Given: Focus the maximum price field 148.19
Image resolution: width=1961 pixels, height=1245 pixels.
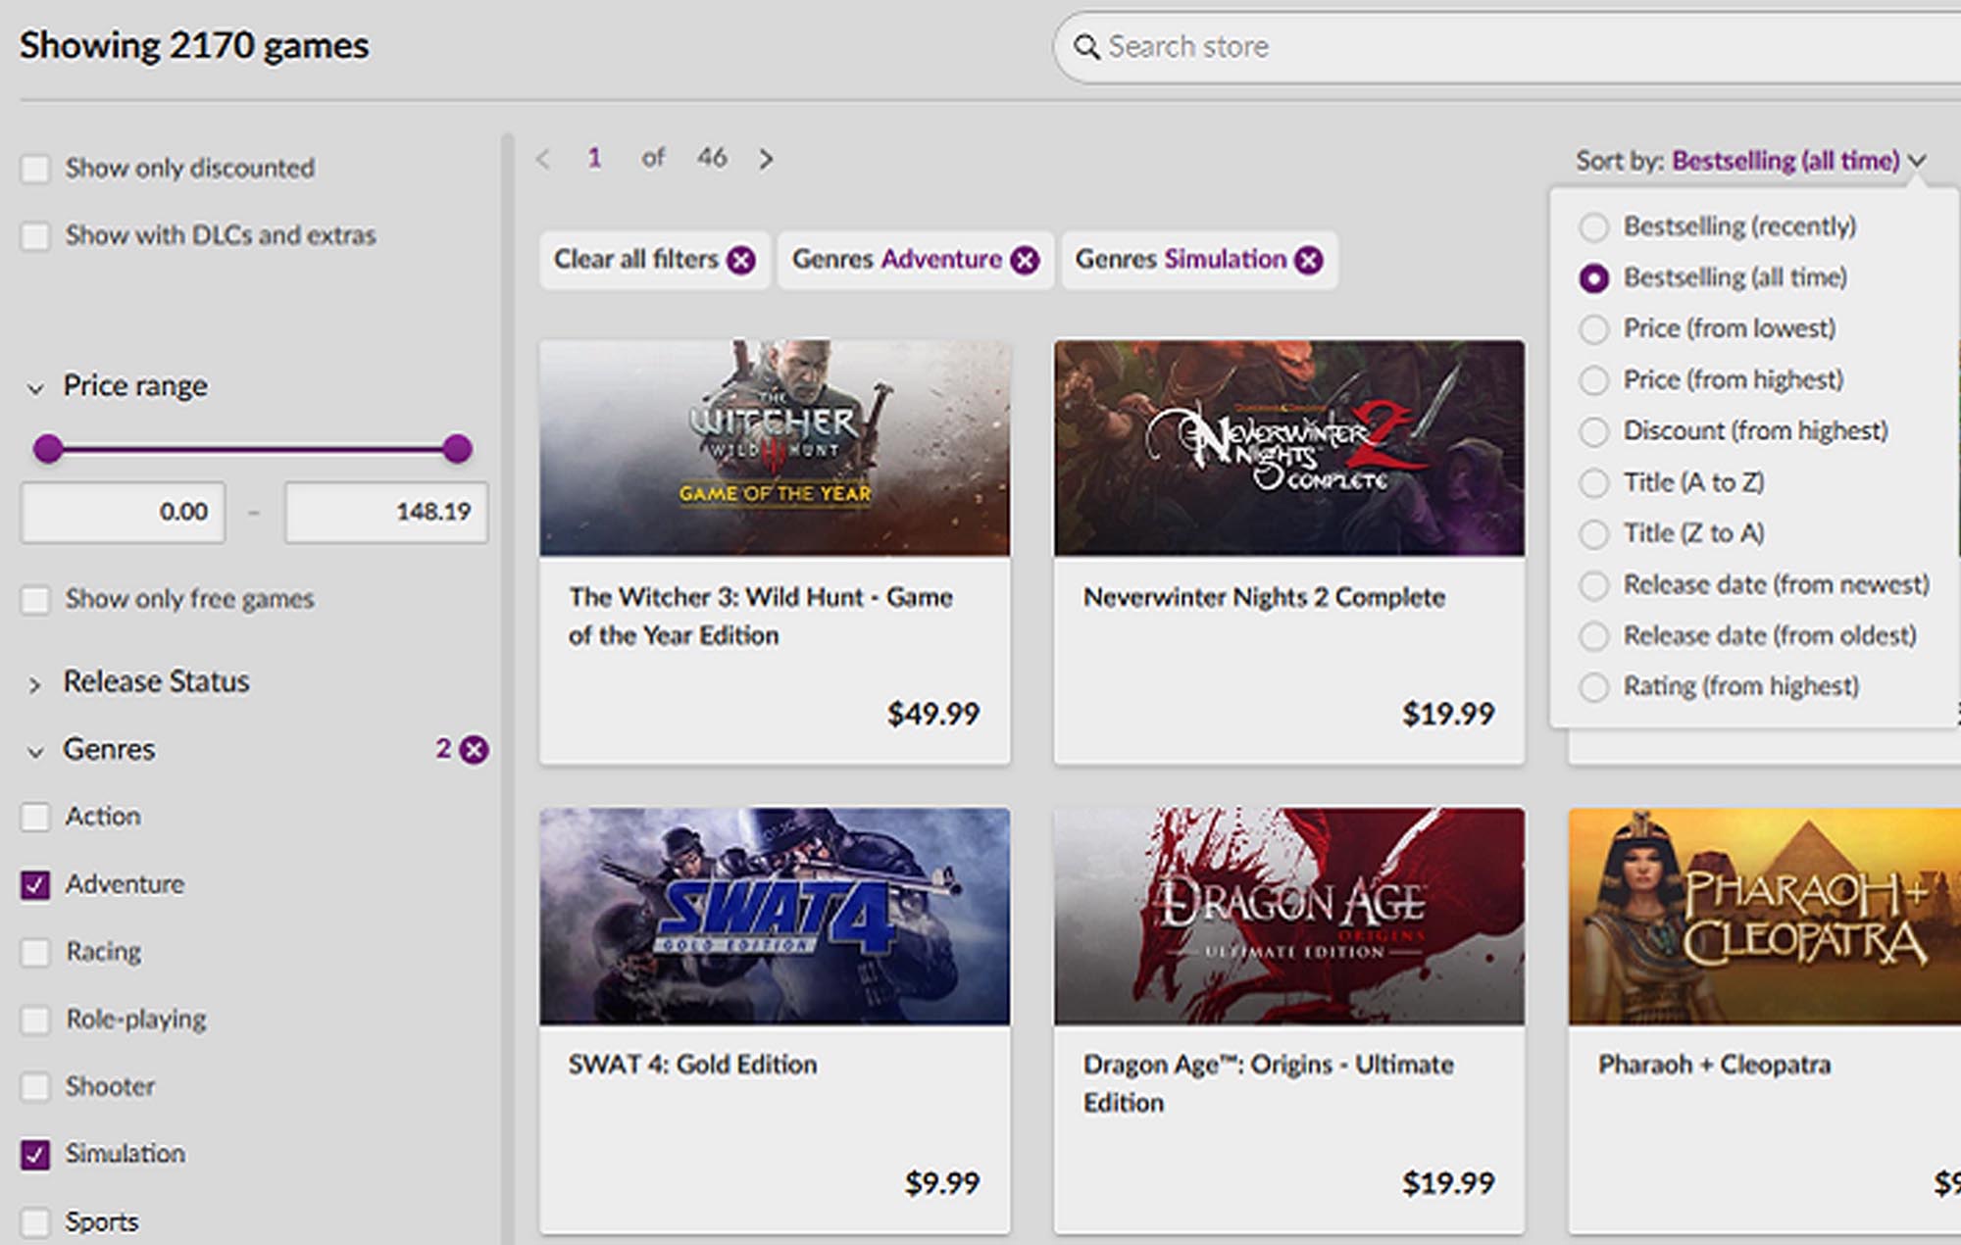Looking at the screenshot, I should [386, 512].
